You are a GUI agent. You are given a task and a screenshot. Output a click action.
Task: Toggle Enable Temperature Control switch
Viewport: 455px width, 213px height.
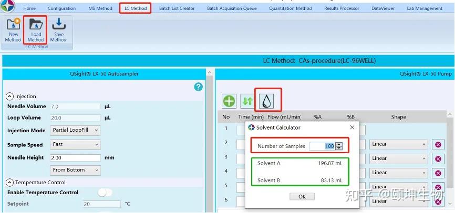point(105,193)
